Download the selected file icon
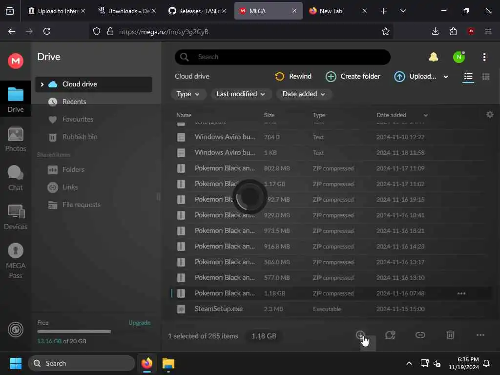 [360, 335]
